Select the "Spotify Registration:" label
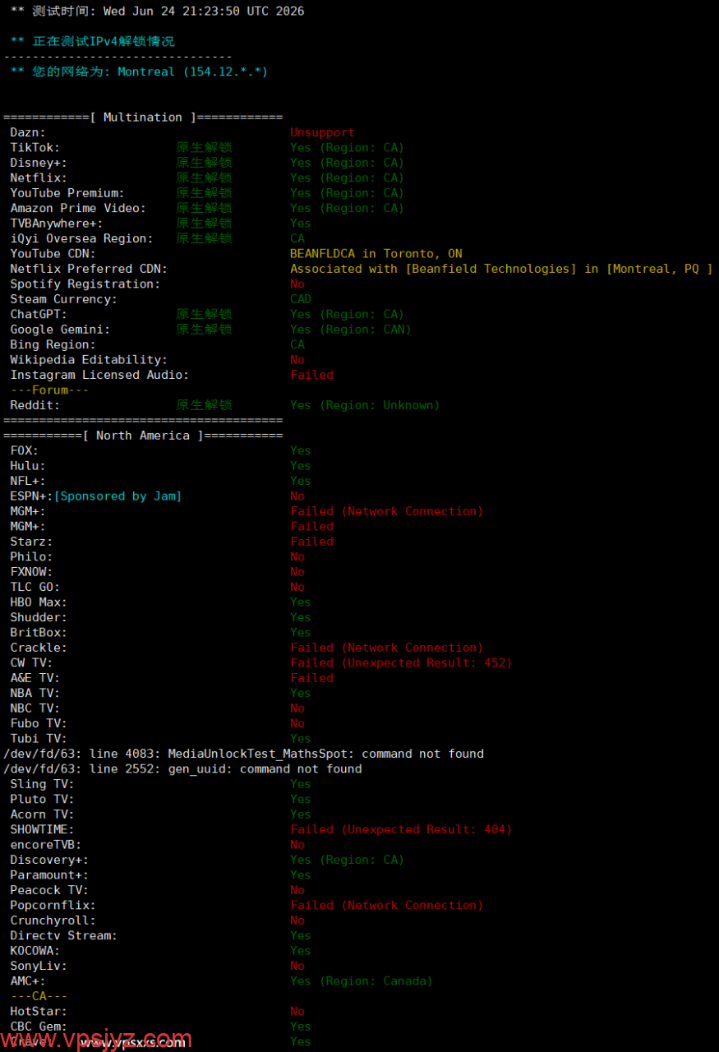 coord(85,284)
